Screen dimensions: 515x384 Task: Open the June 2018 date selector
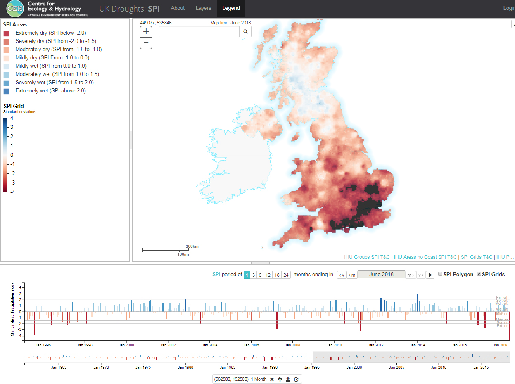click(381, 274)
